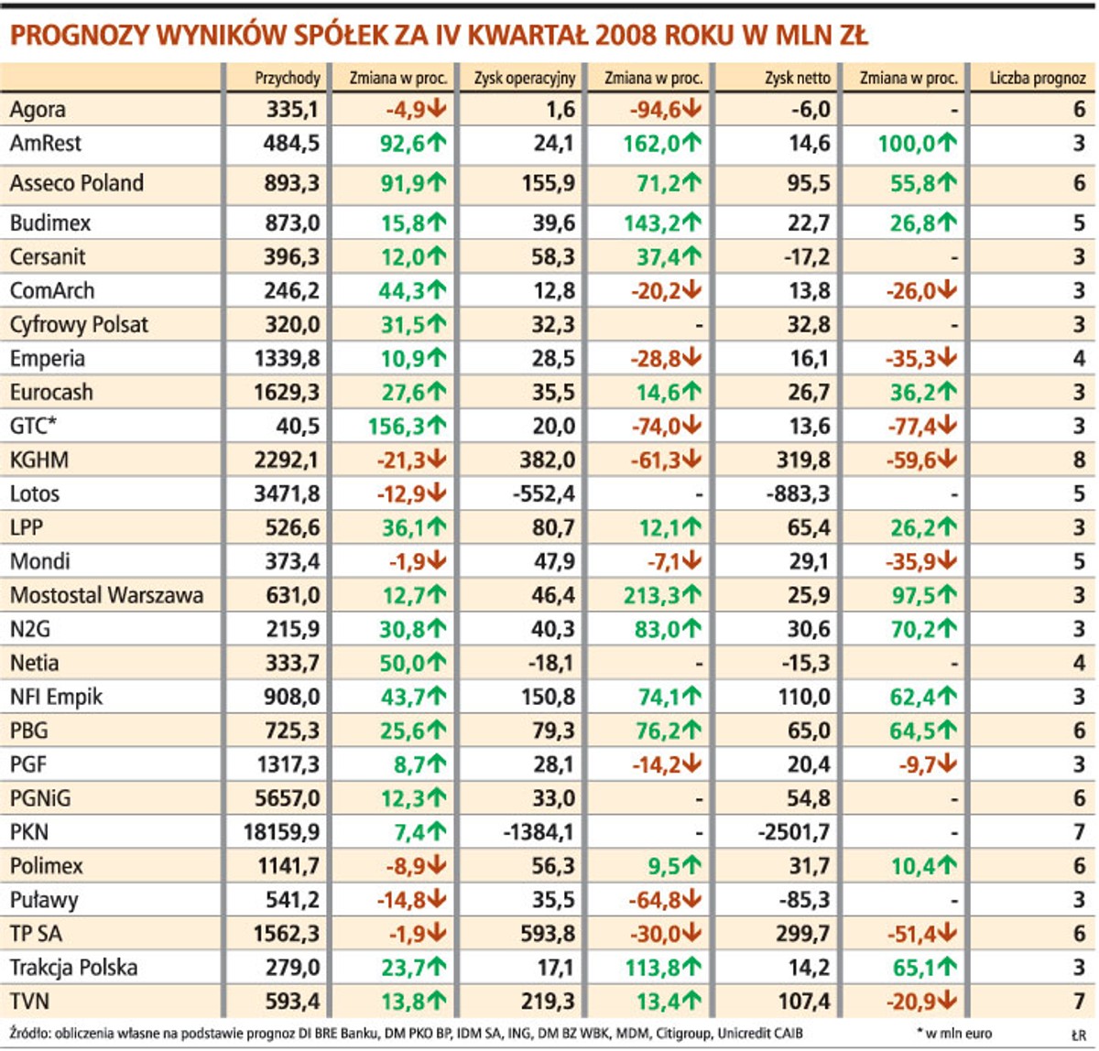
Task: Click KGHM forecast count 8
Action: 1080,460
